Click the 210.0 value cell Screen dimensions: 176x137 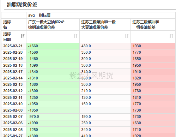tap(105, 91)
